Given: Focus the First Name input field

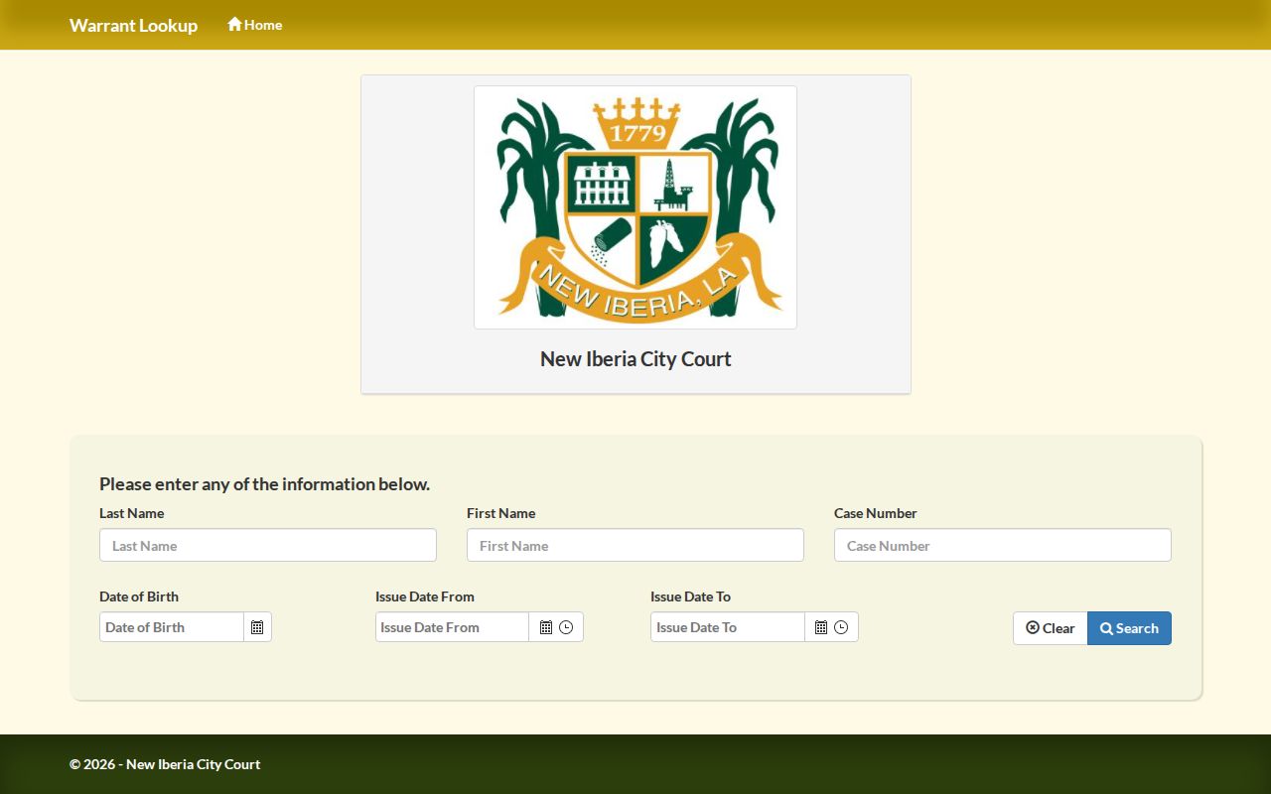Looking at the screenshot, I should [x=635, y=545].
